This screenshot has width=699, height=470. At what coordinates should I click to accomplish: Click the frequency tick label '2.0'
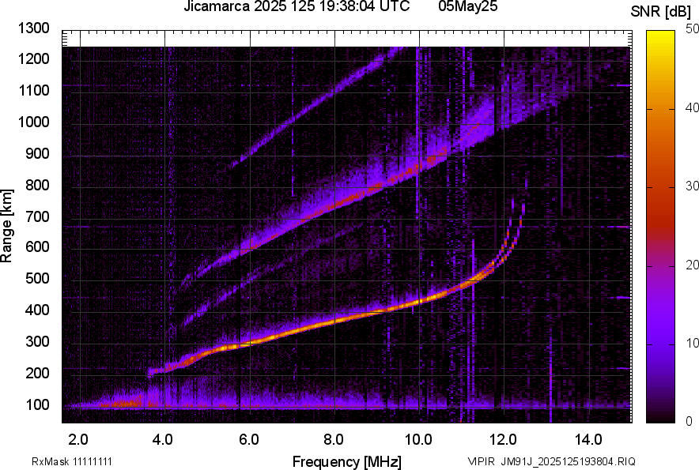click(78, 439)
